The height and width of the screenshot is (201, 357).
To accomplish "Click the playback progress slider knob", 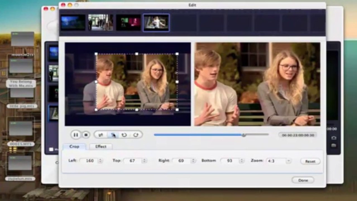I will pyautogui.click(x=244, y=135).
